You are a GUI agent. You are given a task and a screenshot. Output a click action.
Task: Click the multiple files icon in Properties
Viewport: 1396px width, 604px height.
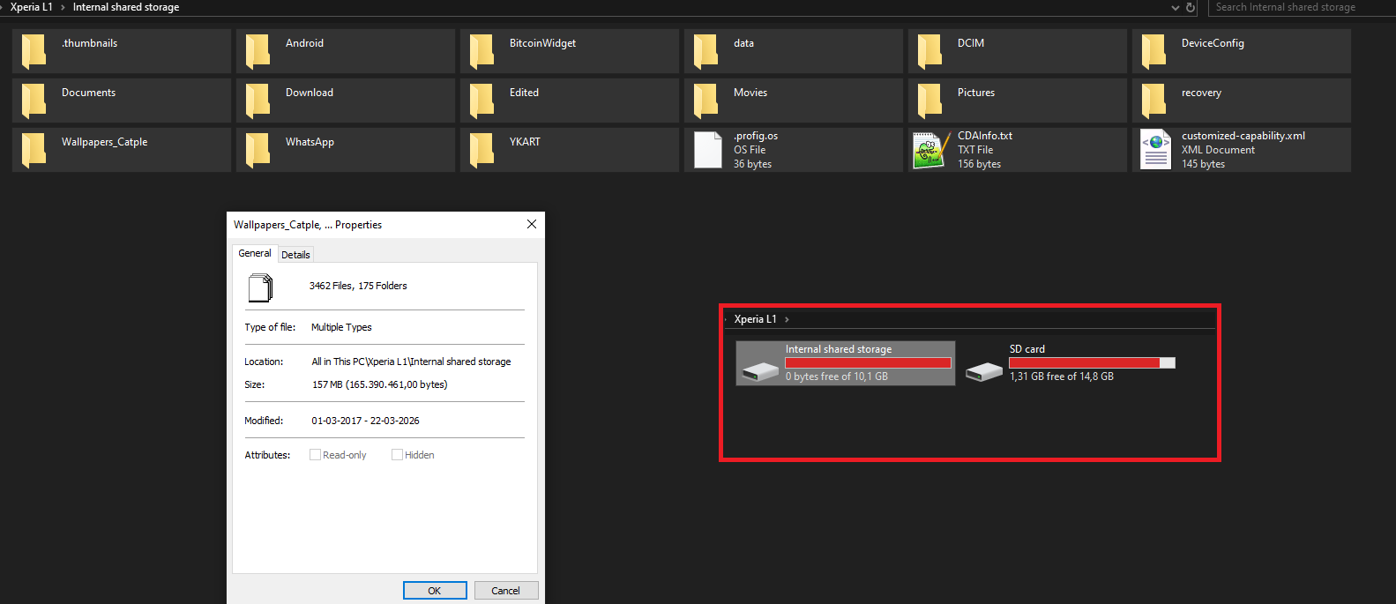coord(261,287)
